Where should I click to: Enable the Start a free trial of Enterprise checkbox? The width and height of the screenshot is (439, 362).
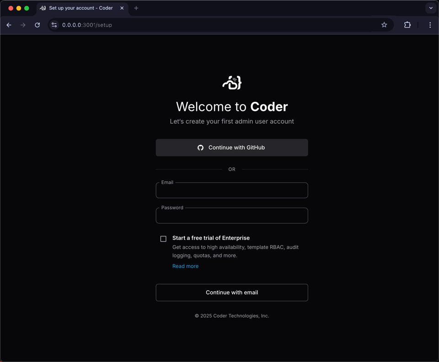click(163, 239)
